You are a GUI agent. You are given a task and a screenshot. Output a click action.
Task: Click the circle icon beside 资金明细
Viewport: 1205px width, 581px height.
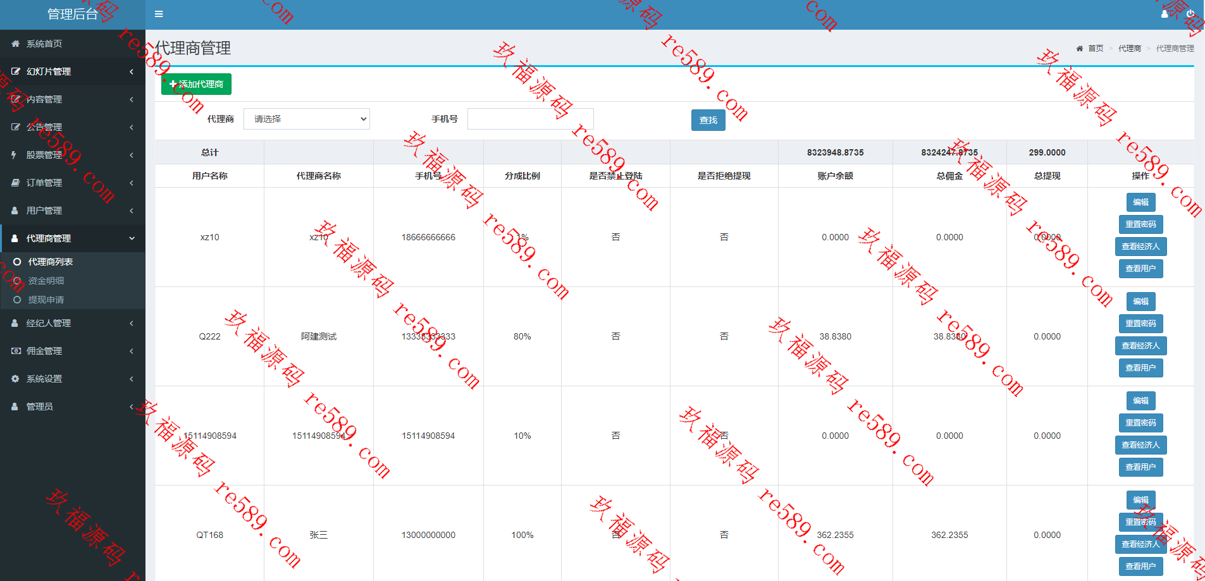17,281
